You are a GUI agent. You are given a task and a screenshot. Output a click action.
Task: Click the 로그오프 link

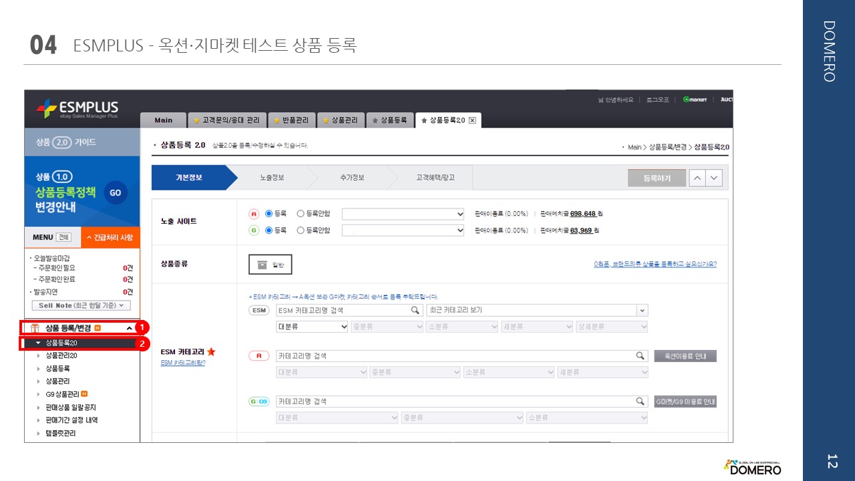[658, 100]
